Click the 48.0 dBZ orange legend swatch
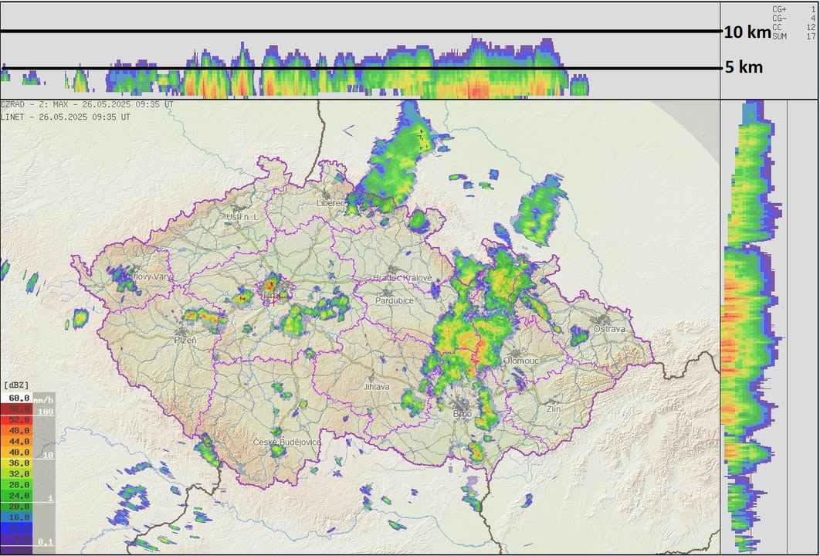This screenshot has width=820, height=556. (x=16, y=430)
